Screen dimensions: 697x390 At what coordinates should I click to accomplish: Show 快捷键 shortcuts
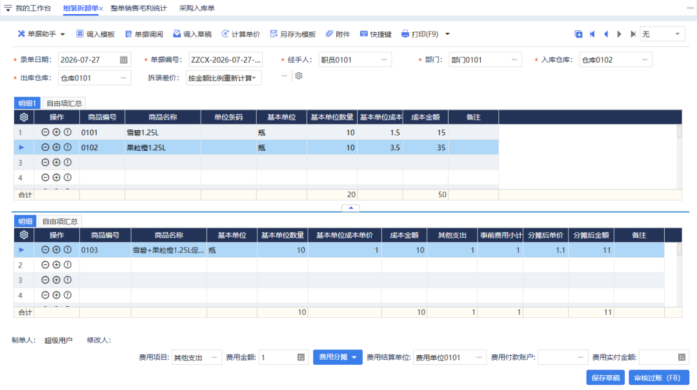tap(376, 34)
